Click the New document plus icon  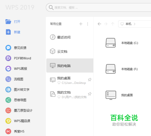click(8, 32)
